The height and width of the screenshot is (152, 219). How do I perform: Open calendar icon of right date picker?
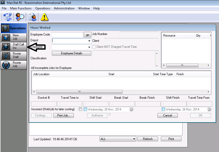pyautogui.click(x=209, y=109)
